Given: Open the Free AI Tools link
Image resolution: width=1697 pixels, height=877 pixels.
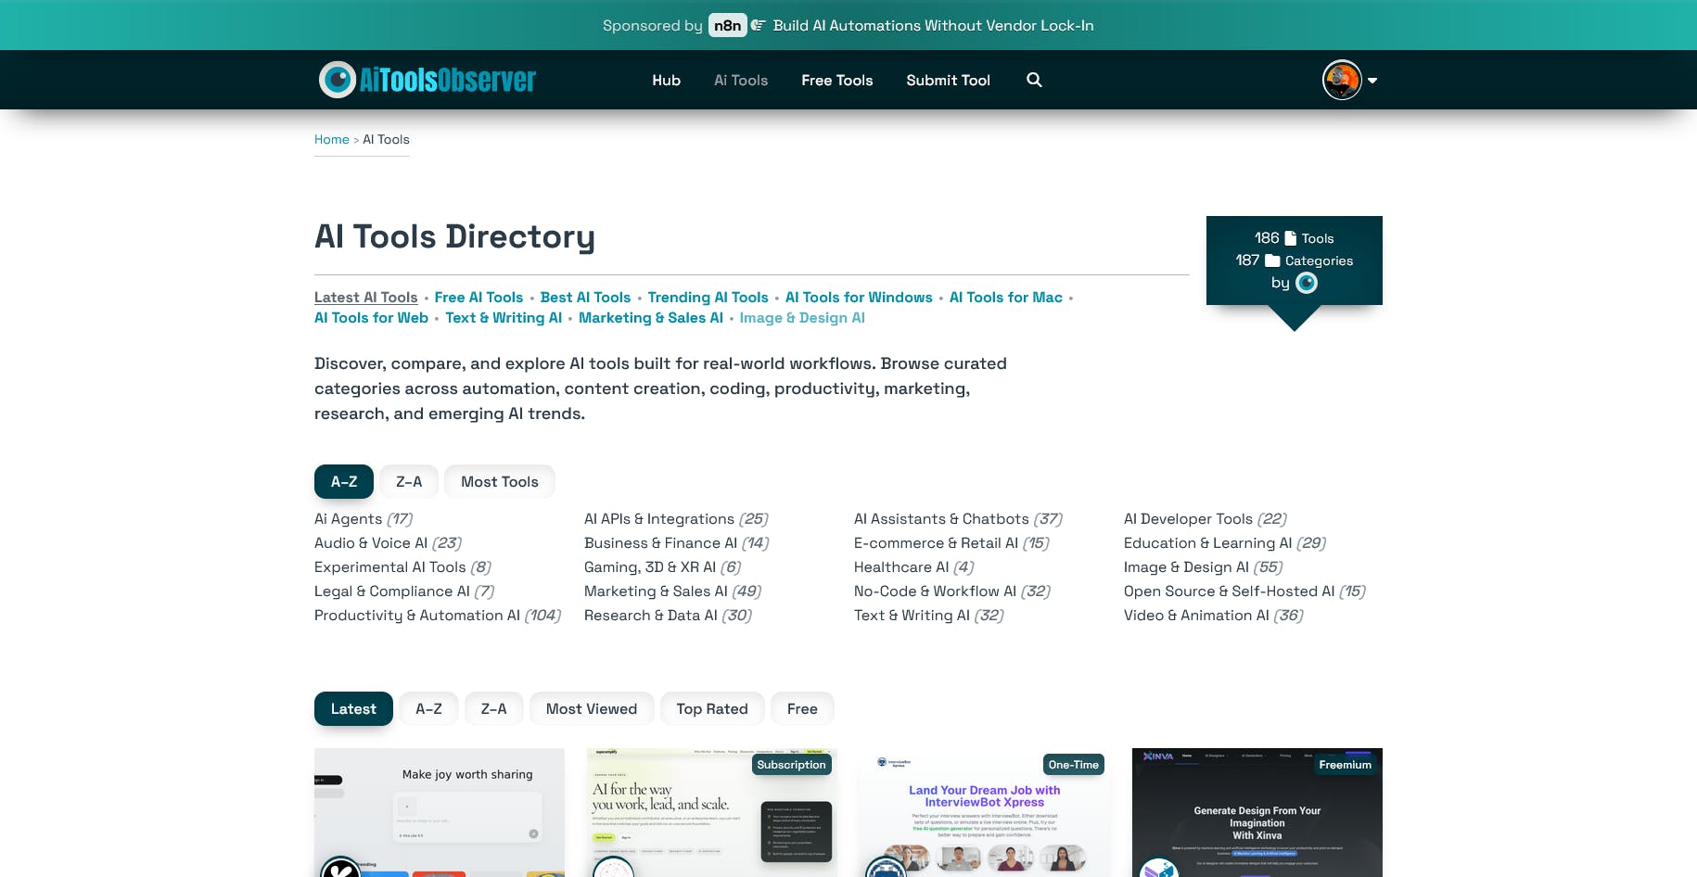Looking at the screenshot, I should [x=478, y=298].
